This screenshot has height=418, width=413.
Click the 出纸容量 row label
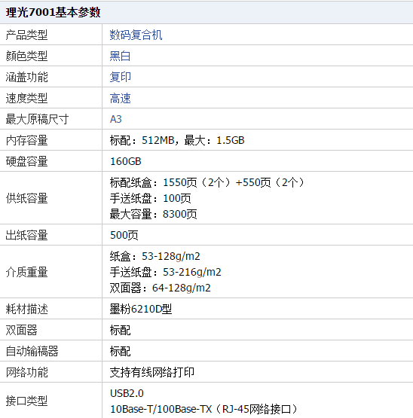26,235
